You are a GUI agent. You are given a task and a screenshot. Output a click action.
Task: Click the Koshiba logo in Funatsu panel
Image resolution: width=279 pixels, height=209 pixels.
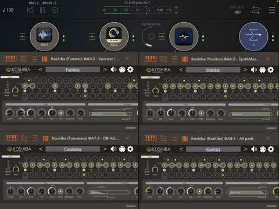click(18, 70)
